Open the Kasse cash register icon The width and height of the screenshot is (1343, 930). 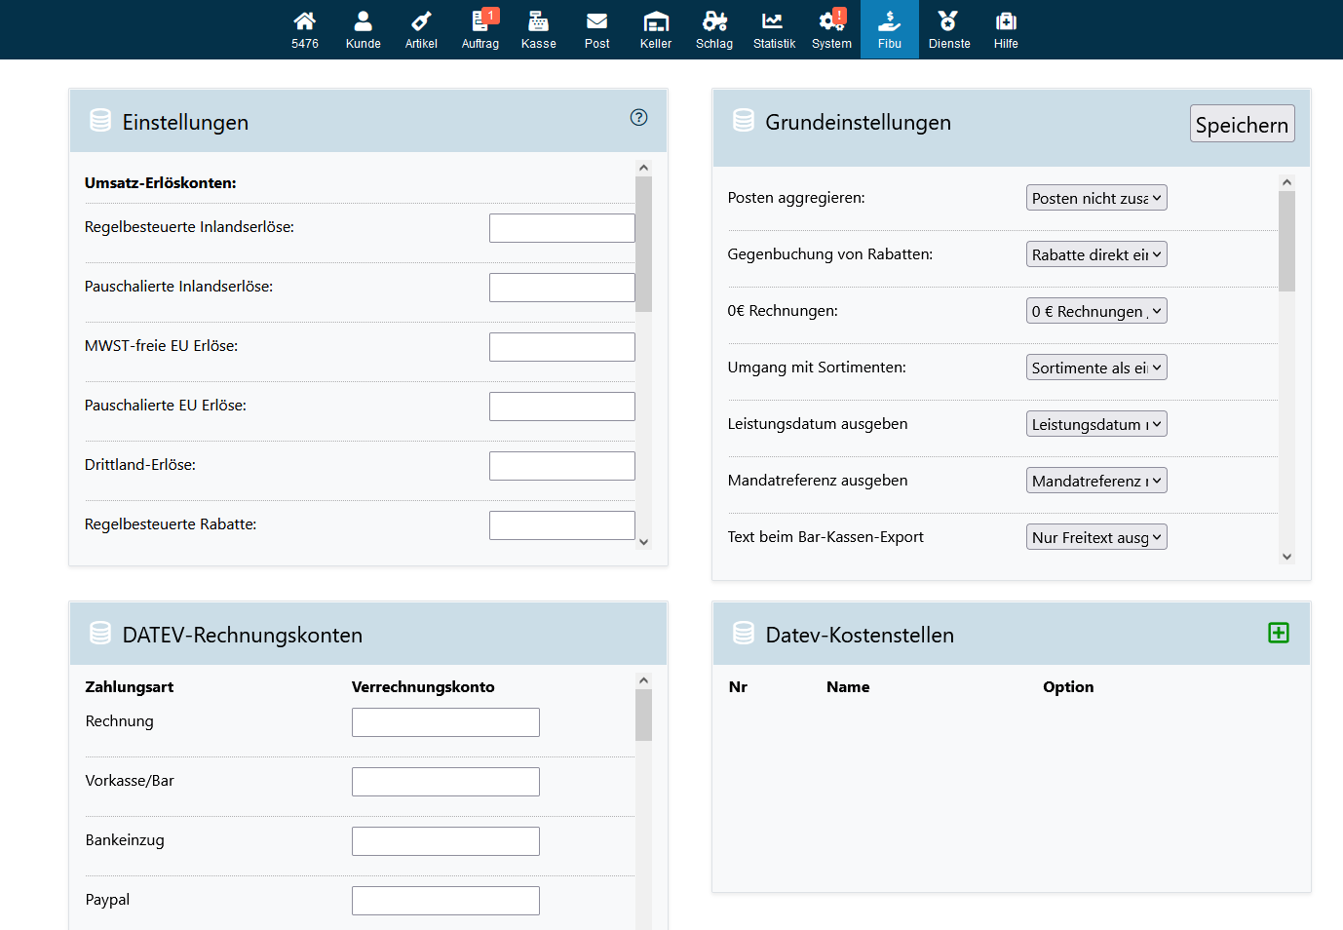click(538, 29)
